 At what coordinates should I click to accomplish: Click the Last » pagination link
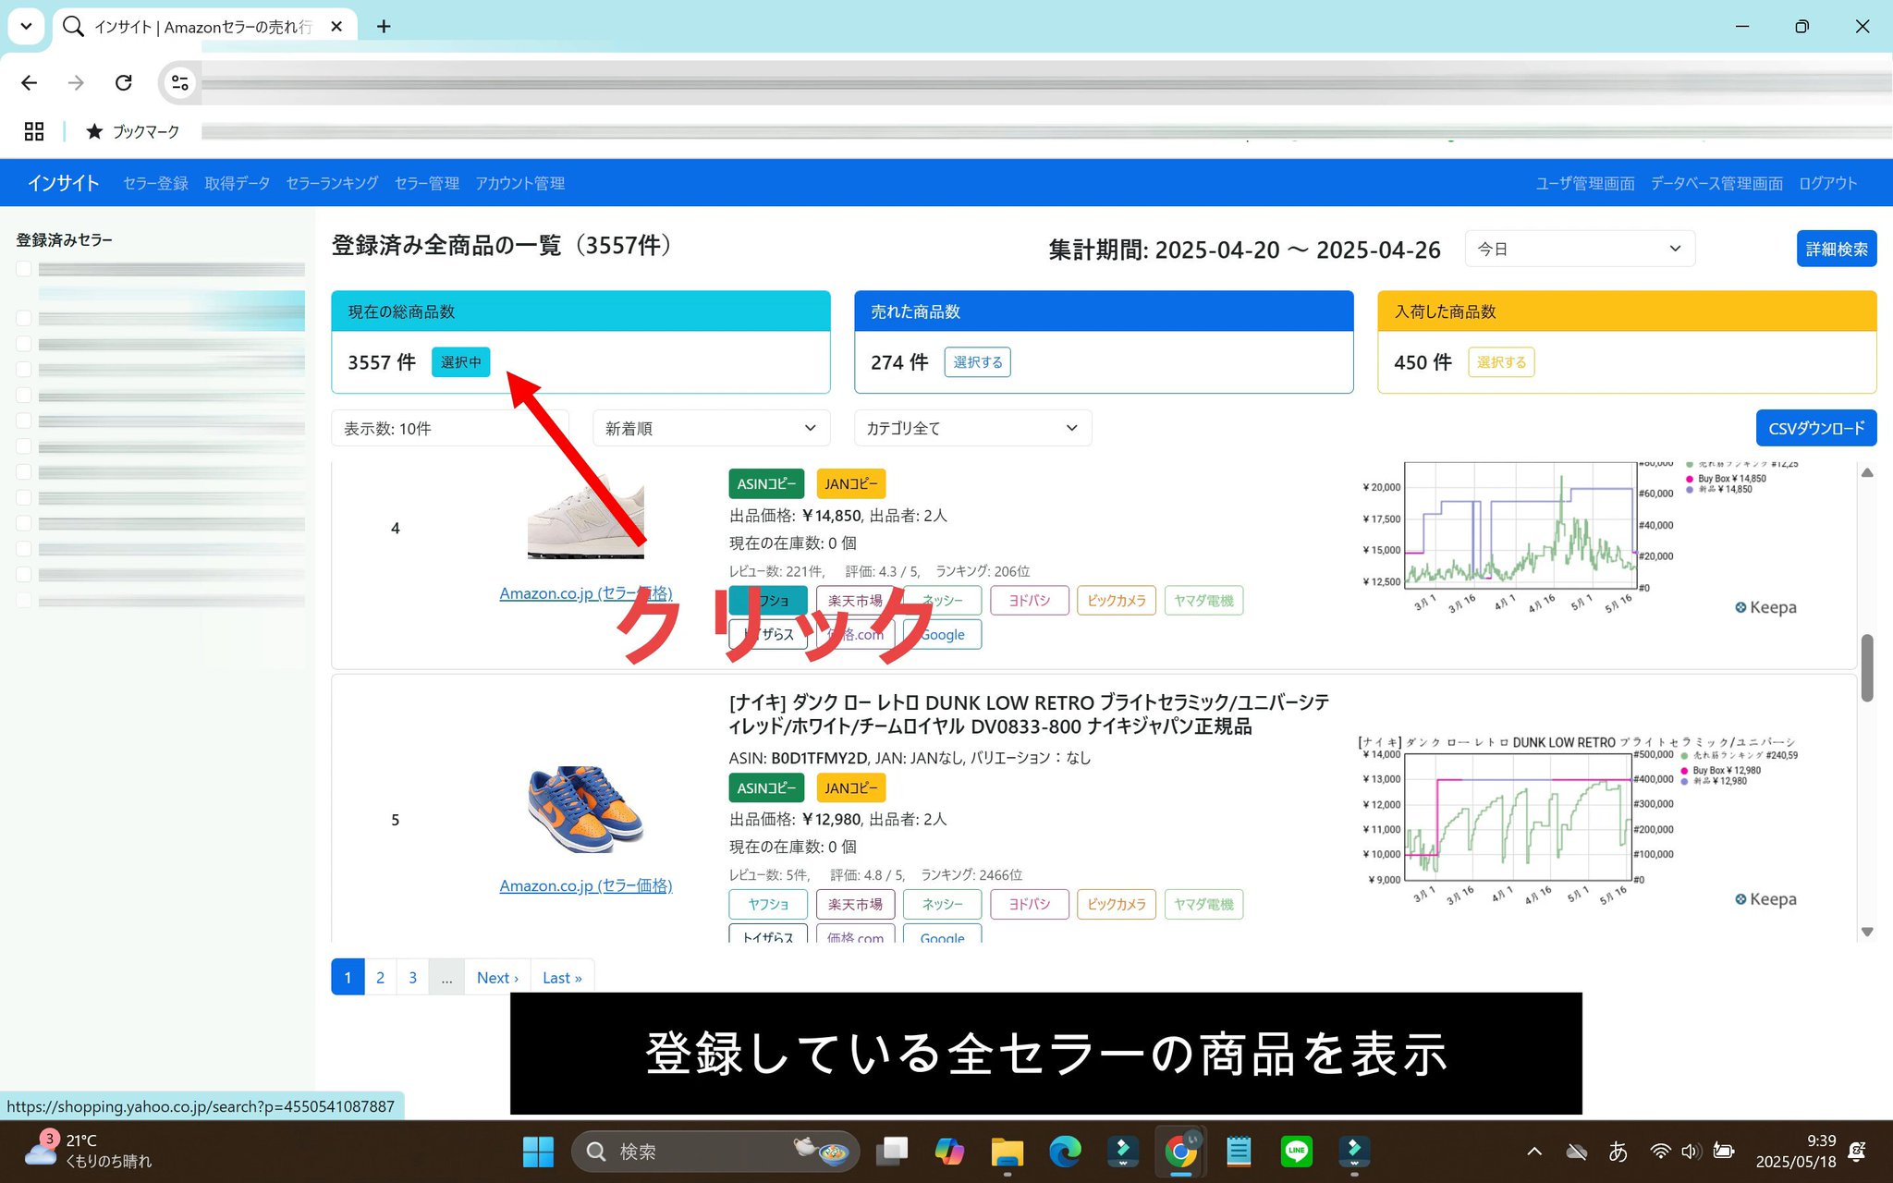click(x=562, y=977)
